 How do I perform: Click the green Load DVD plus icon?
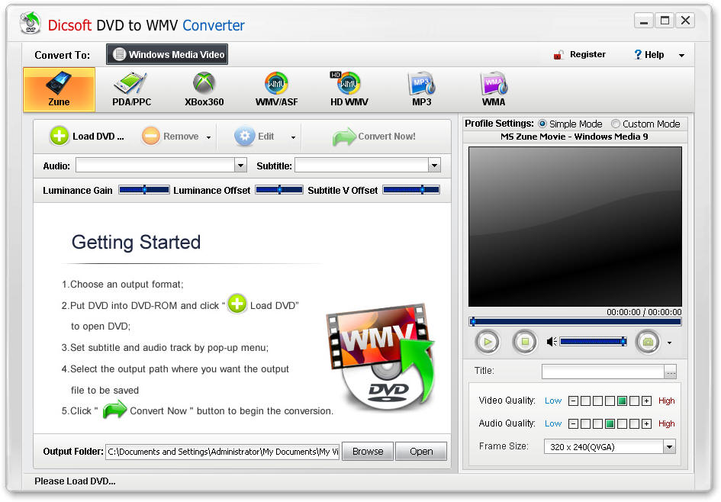60,136
